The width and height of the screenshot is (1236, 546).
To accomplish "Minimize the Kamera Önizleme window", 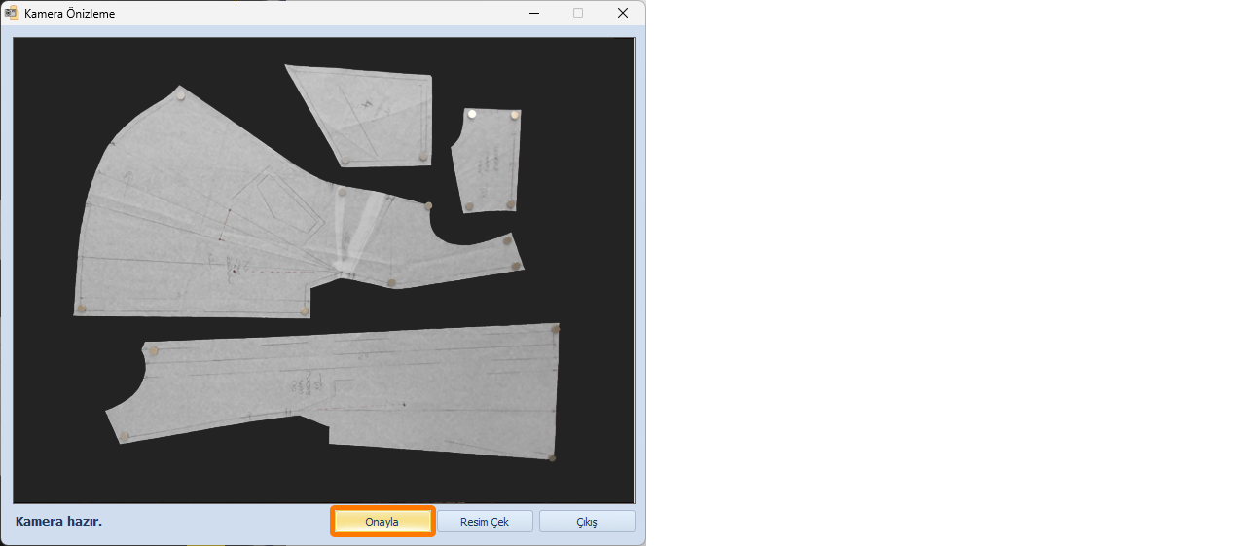I will click(533, 14).
